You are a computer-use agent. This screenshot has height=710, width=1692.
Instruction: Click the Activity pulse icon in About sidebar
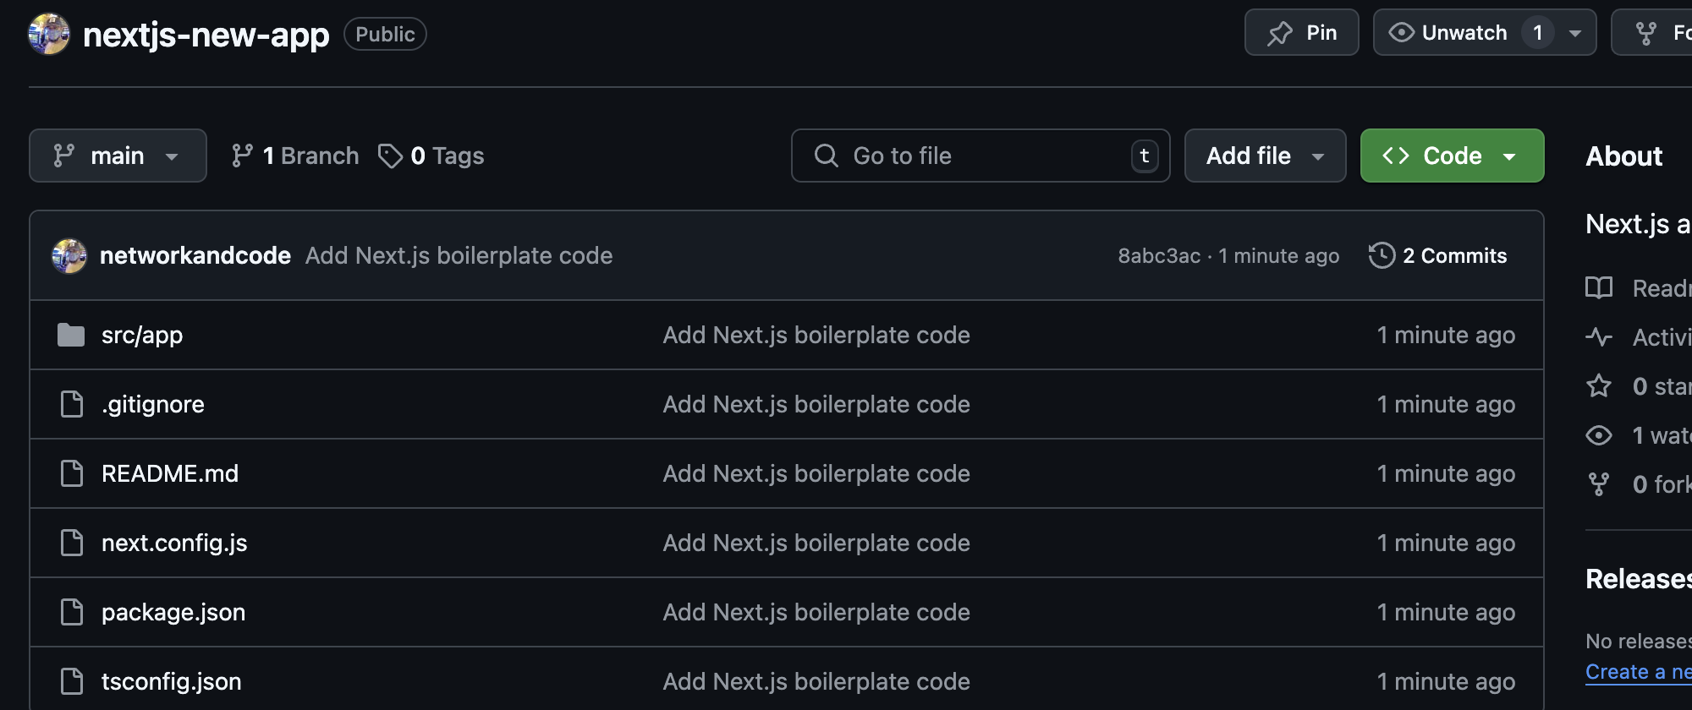[x=1599, y=337]
